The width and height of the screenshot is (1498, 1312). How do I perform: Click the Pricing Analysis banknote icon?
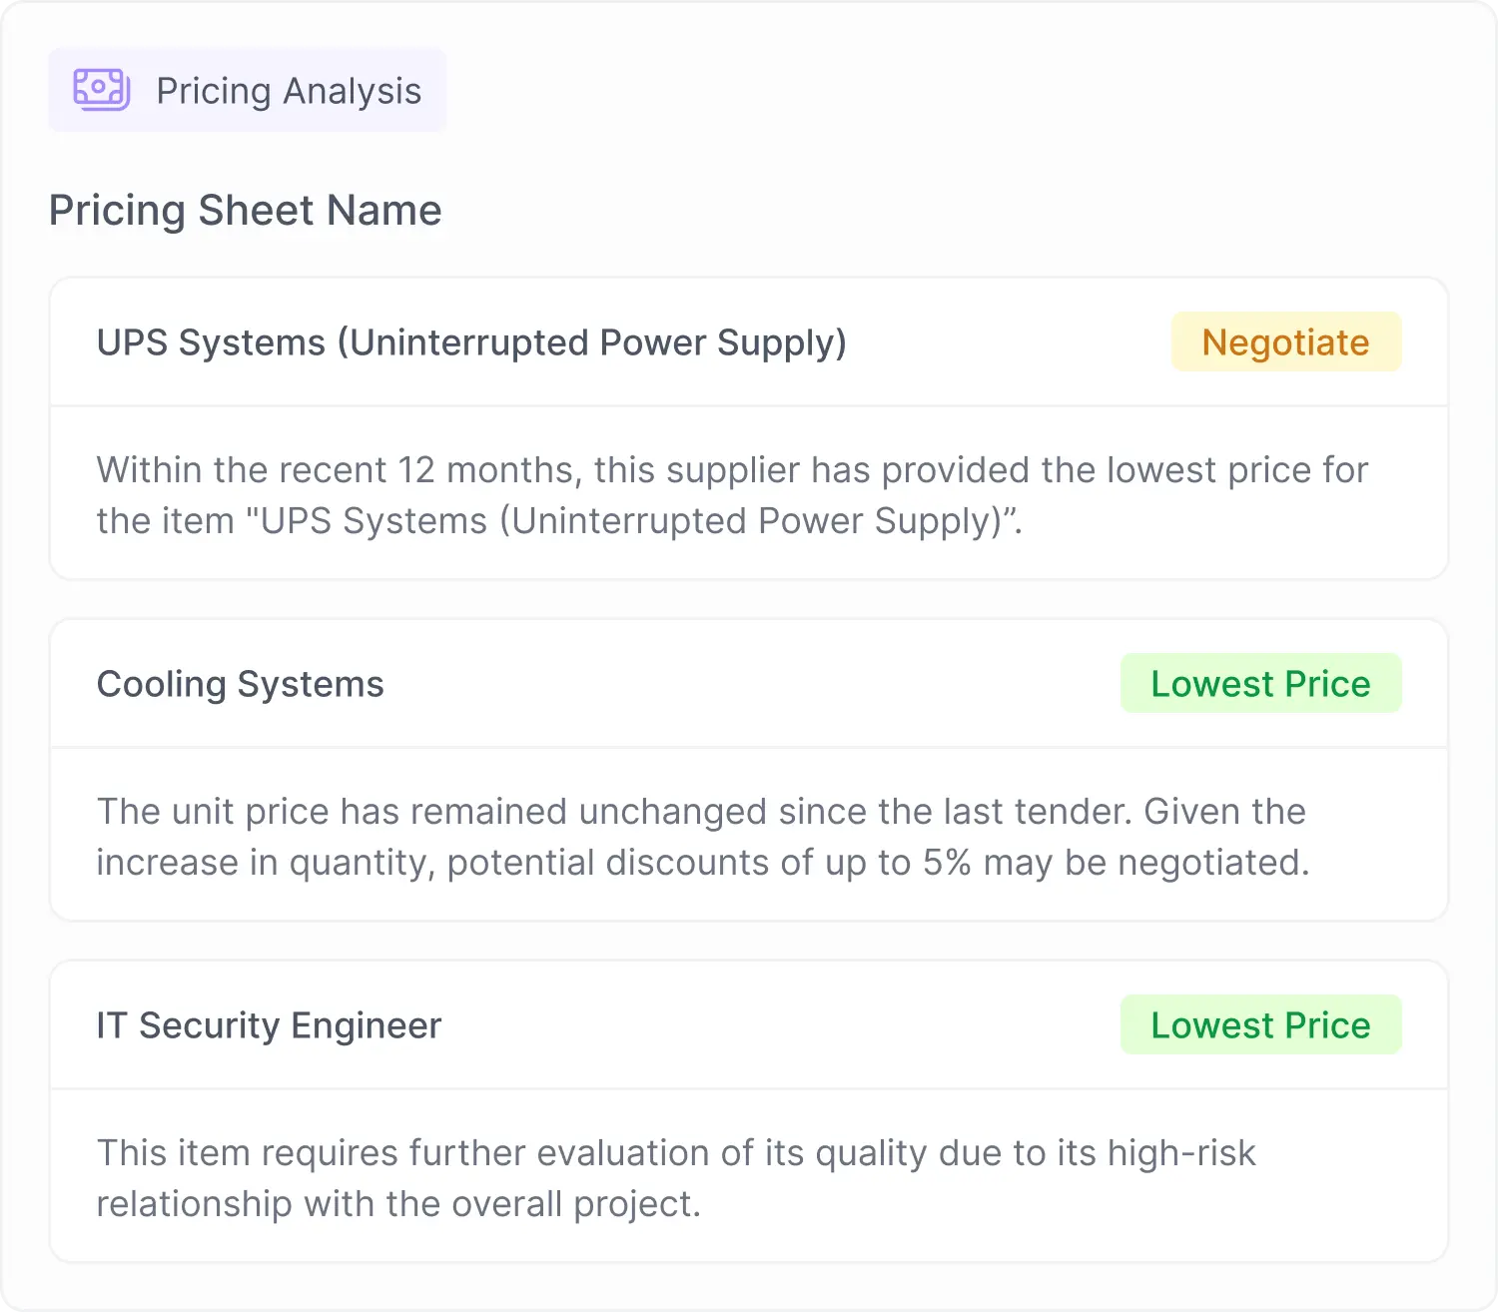click(x=101, y=90)
